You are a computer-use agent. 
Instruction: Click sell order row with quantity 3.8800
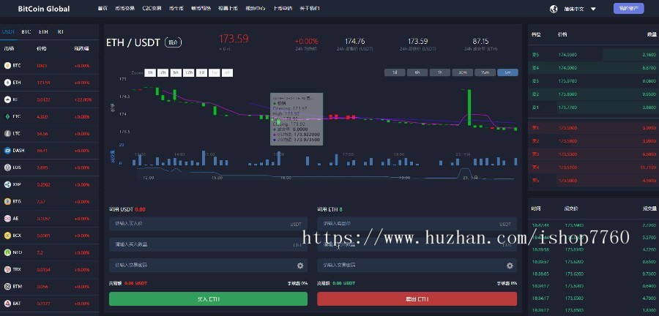593,108
